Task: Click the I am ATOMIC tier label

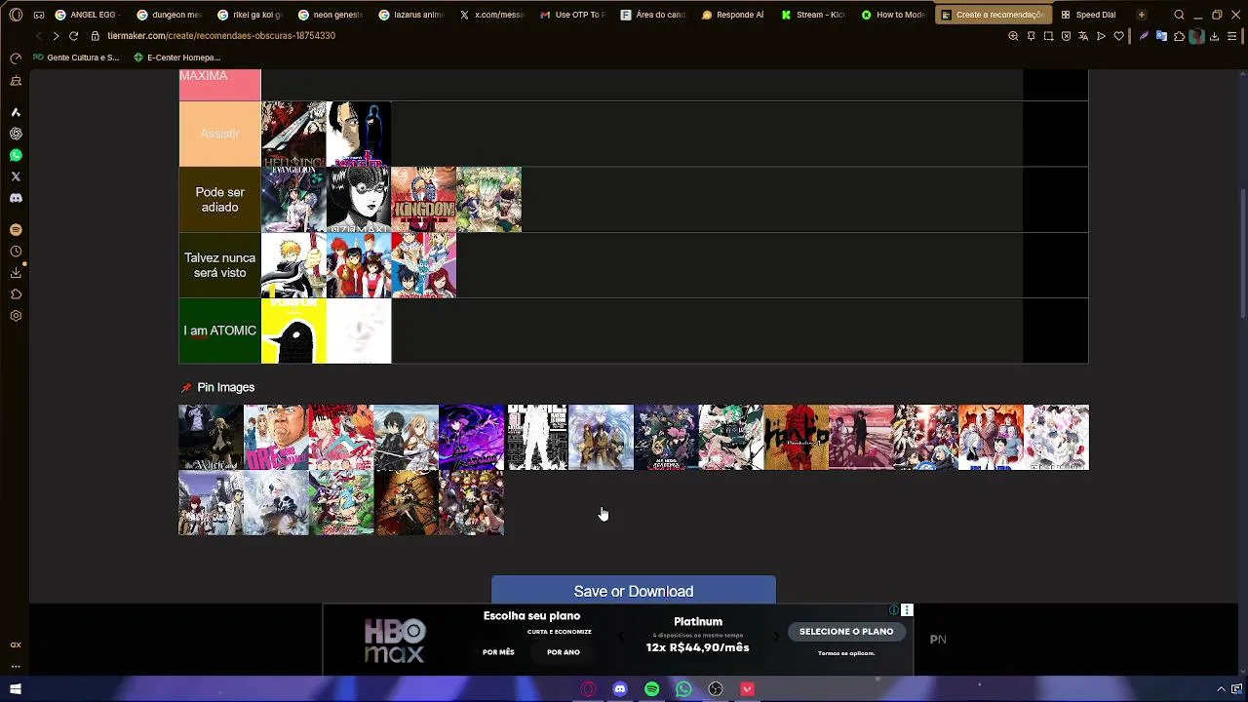Action: pos(219,331)
